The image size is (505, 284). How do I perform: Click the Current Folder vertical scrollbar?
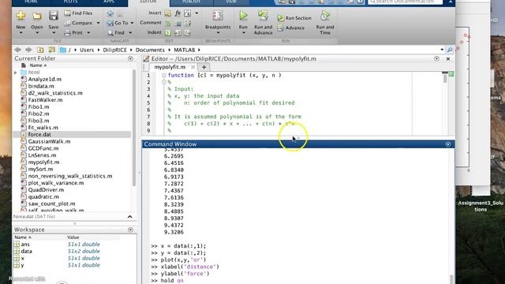134,129
